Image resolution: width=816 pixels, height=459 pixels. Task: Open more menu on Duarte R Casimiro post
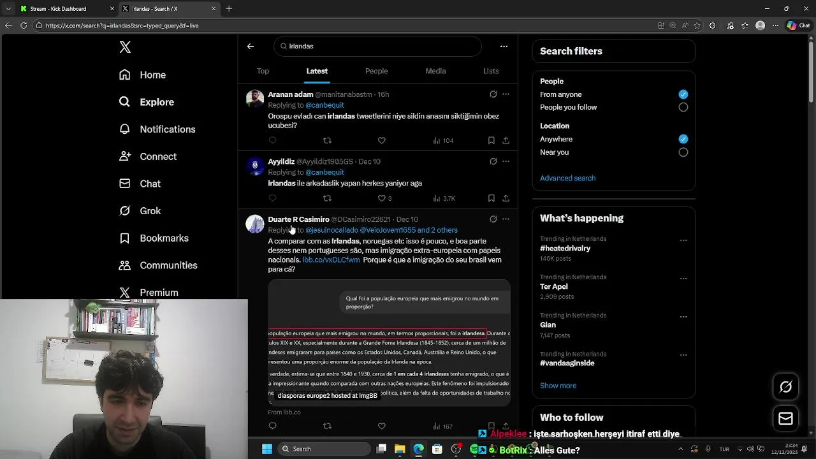tap(506, 219)
